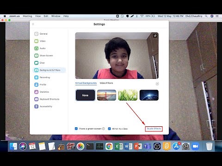Launch GarageBand from the Dock
Viewport: 222px width, 166px height.
61,146
